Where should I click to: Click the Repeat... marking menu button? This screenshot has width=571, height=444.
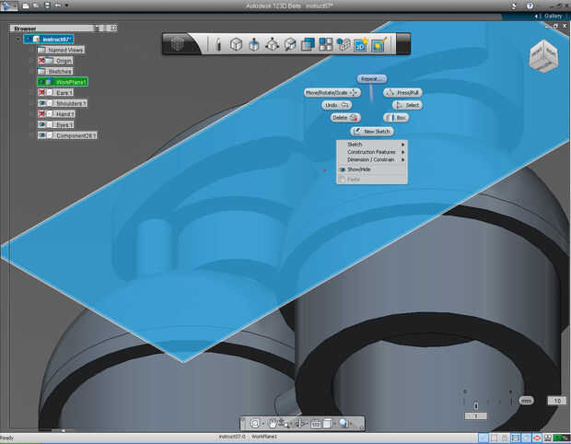[372, 78]
